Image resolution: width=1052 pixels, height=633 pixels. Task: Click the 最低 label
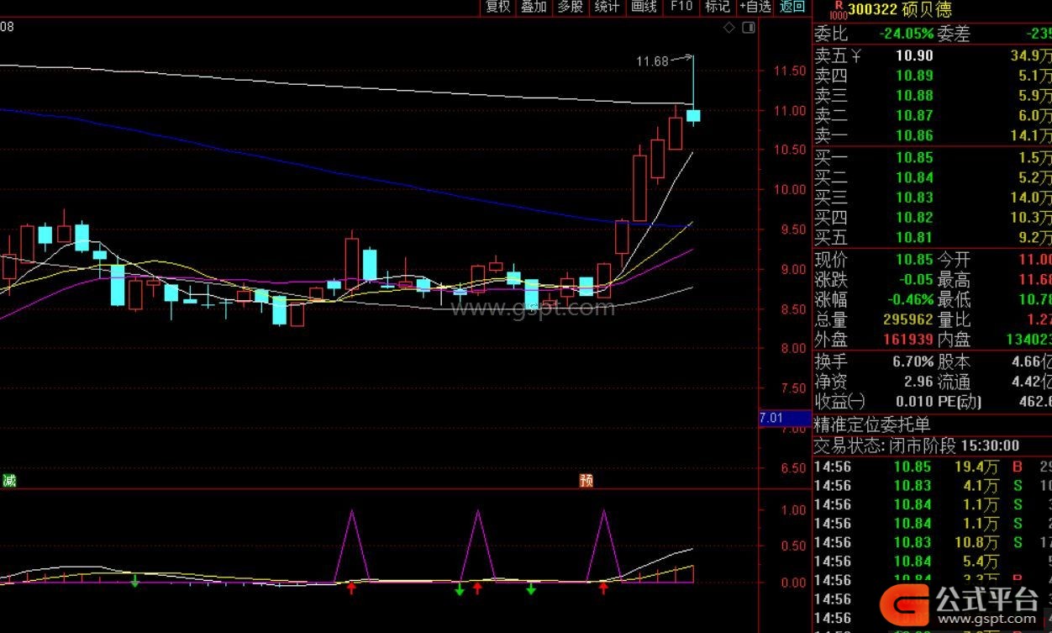point(954,300)
